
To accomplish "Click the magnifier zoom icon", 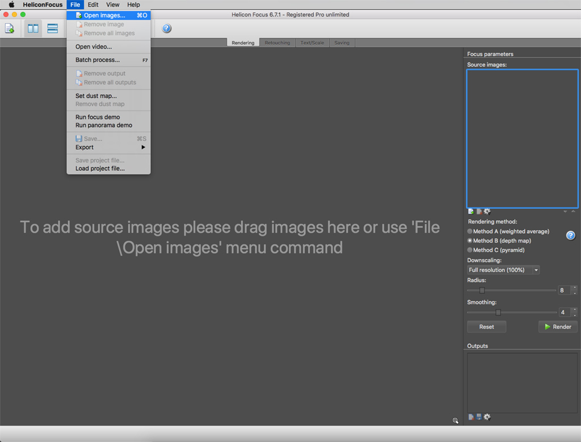I will pyautogui.click(x=455, y=420).
